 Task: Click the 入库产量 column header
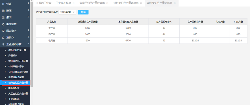tap(220, 22)
